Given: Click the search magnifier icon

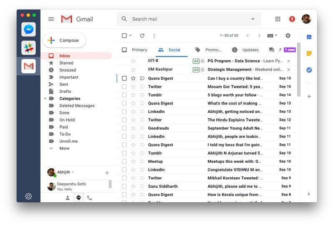Looking at the screenshot, I should [x=124, y=19].
